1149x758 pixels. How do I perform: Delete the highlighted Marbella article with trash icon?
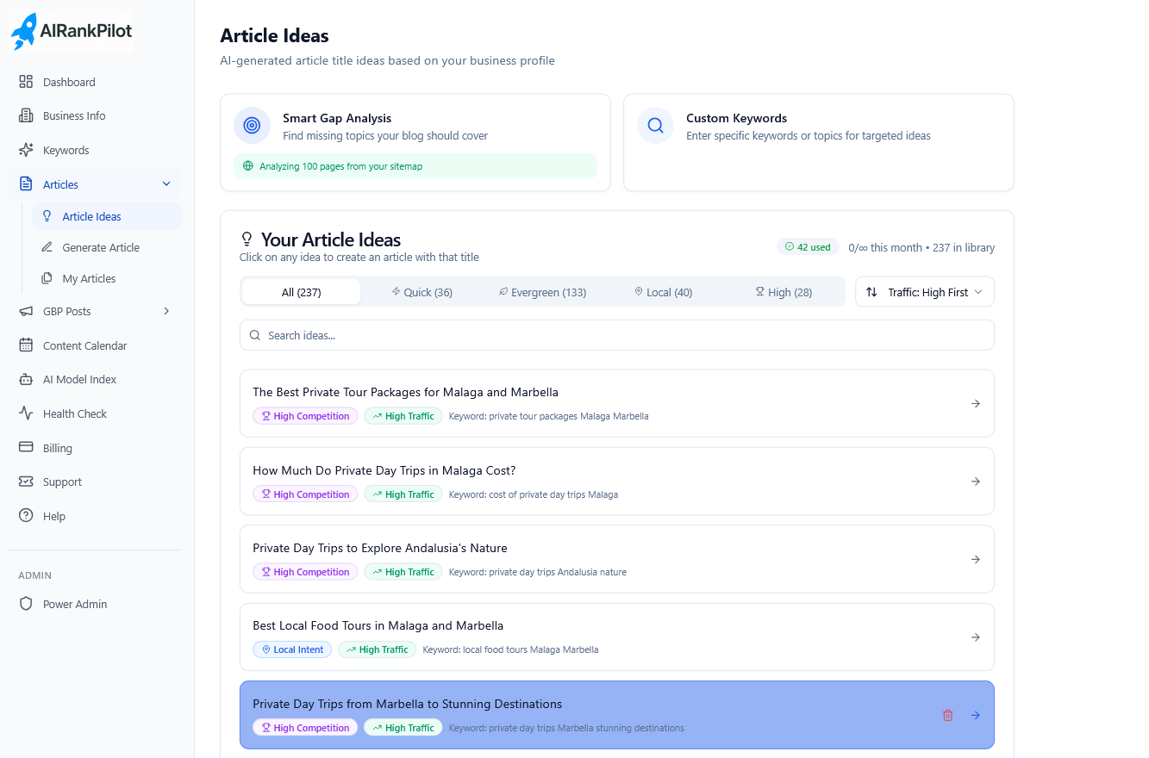click(947, 715)
